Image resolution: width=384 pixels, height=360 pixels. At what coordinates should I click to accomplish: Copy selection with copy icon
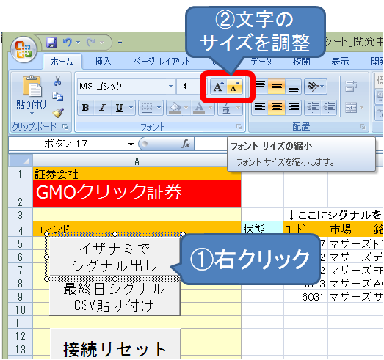[x=58, y=97]
